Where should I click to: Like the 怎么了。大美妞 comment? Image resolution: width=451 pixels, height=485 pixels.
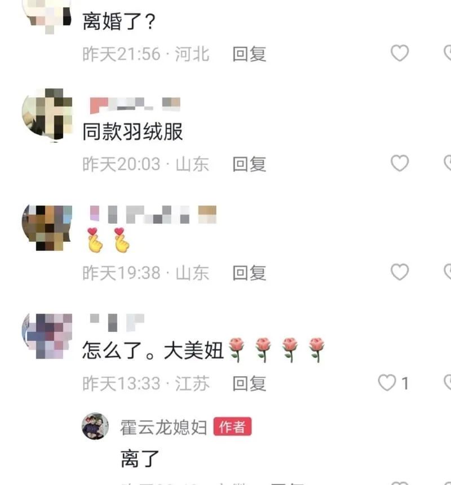[387, 382]
